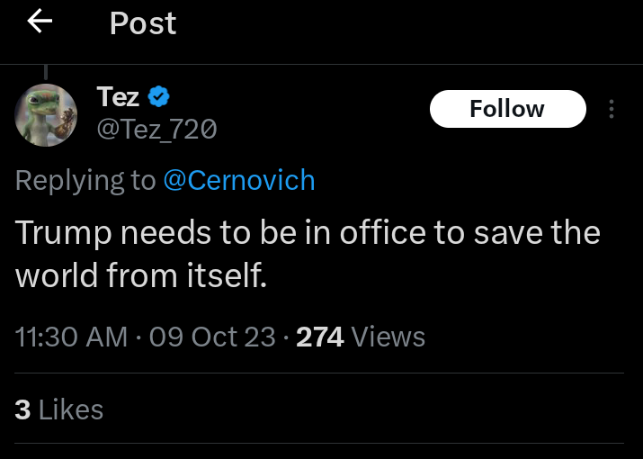Open Tez's gecko profile picture
This screenshot has width=643, height=459.
46,114
